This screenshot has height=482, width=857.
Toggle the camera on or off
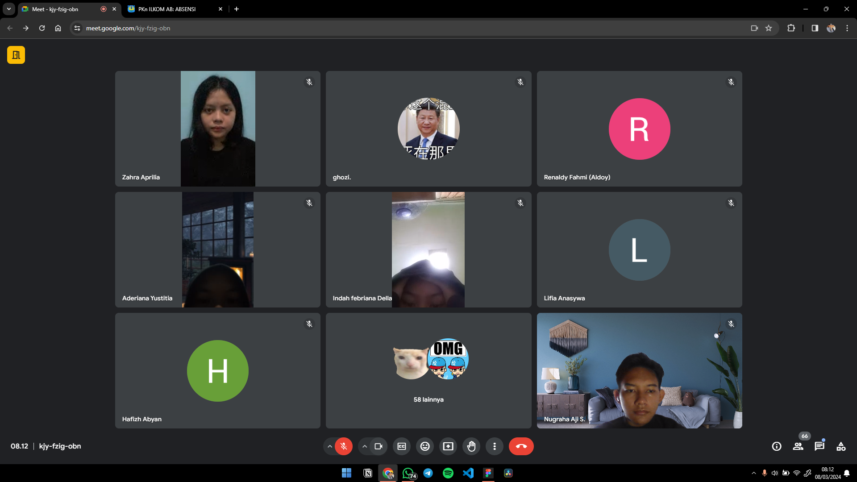pos(379,446)
